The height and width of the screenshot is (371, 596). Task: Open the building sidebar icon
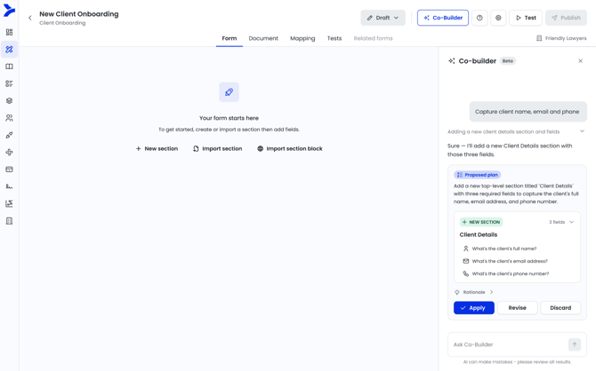[9, 221]
